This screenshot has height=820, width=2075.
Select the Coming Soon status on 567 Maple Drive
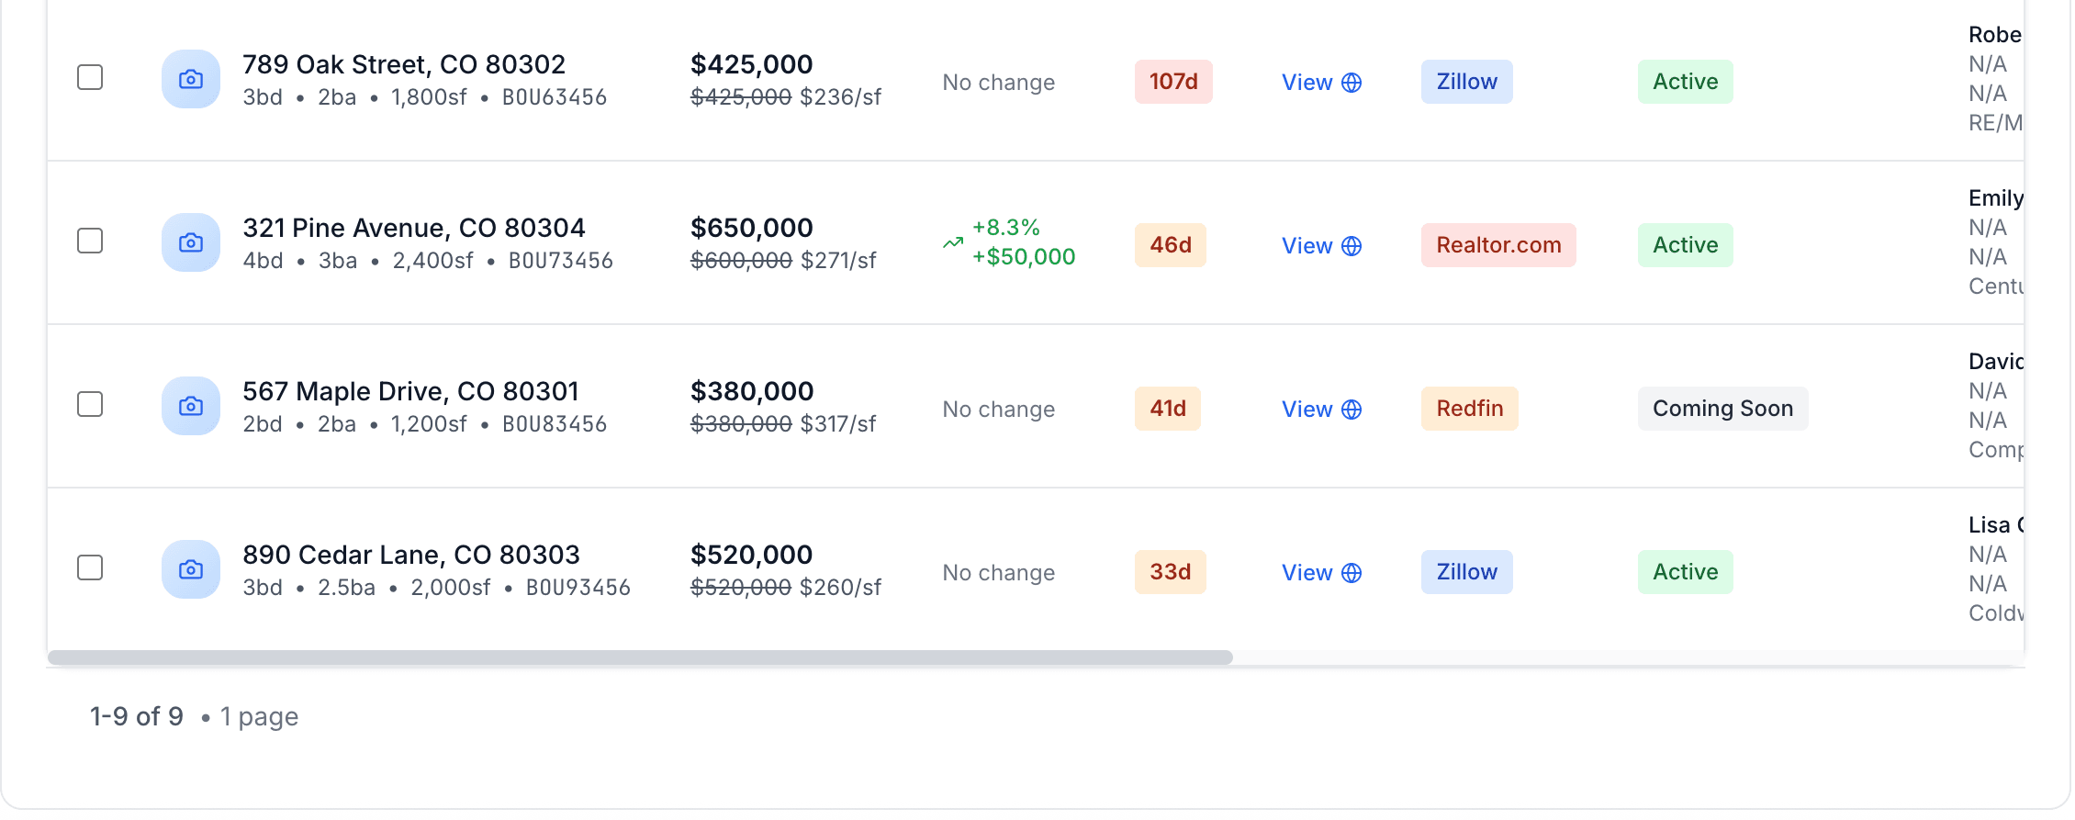[1722, 408]
